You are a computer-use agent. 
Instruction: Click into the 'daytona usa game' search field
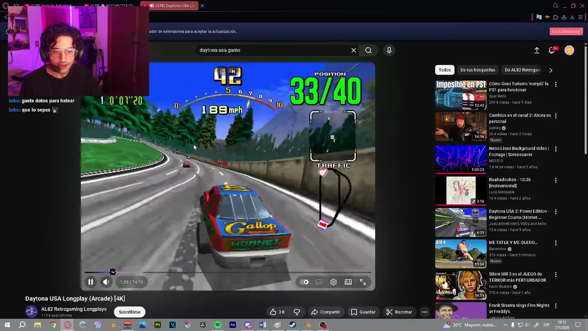click(273, 50)
